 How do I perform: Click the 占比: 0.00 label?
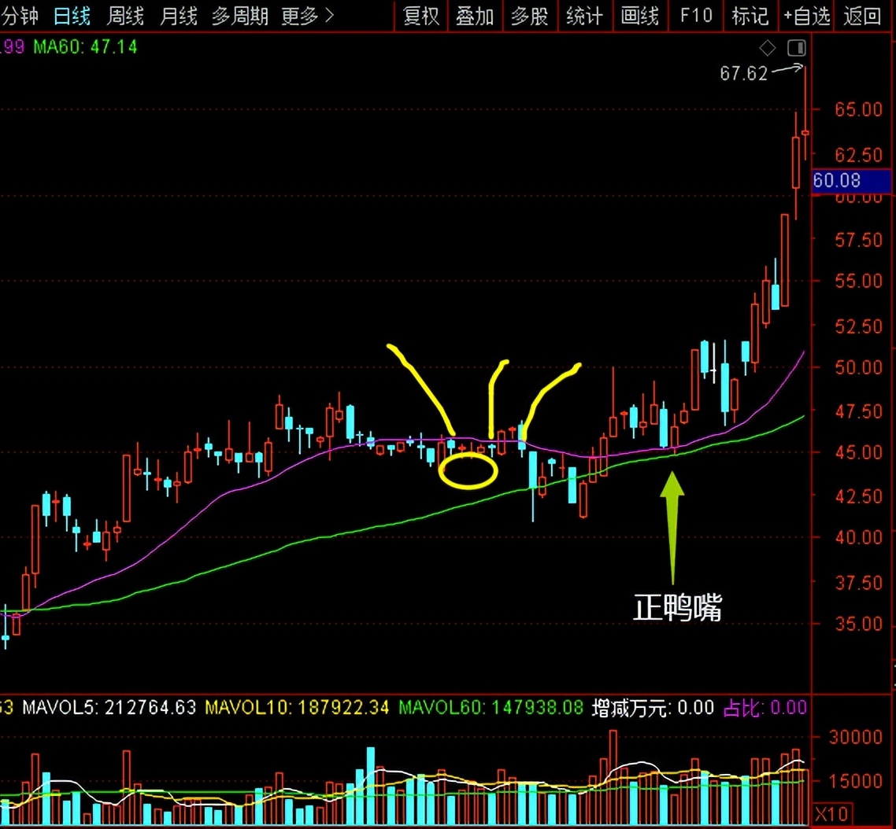tap(765, 708)
